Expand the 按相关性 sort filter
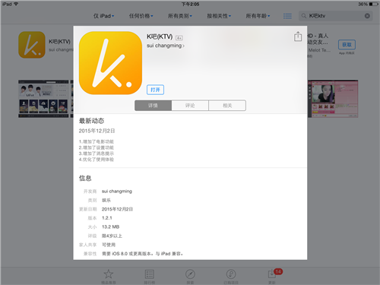 point(219,16)
